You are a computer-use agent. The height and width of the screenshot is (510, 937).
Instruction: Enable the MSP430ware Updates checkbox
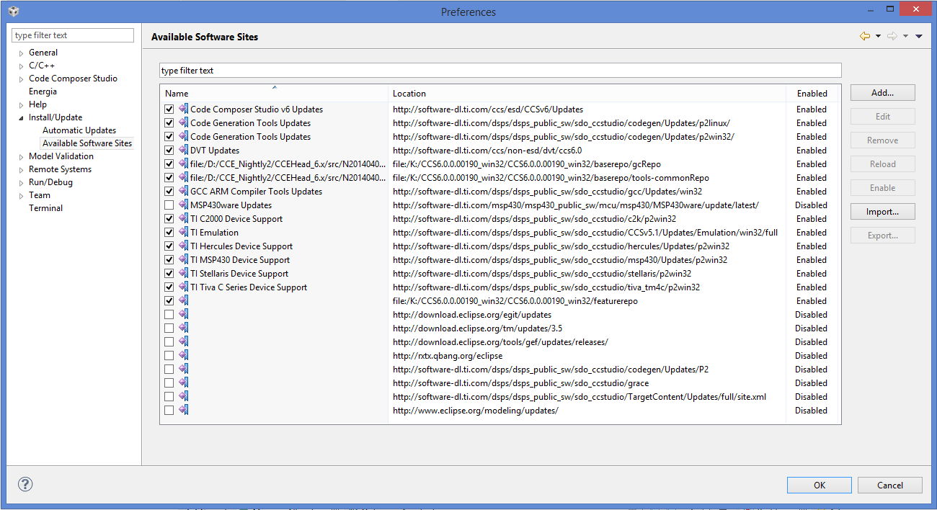[x=169, y=205]
